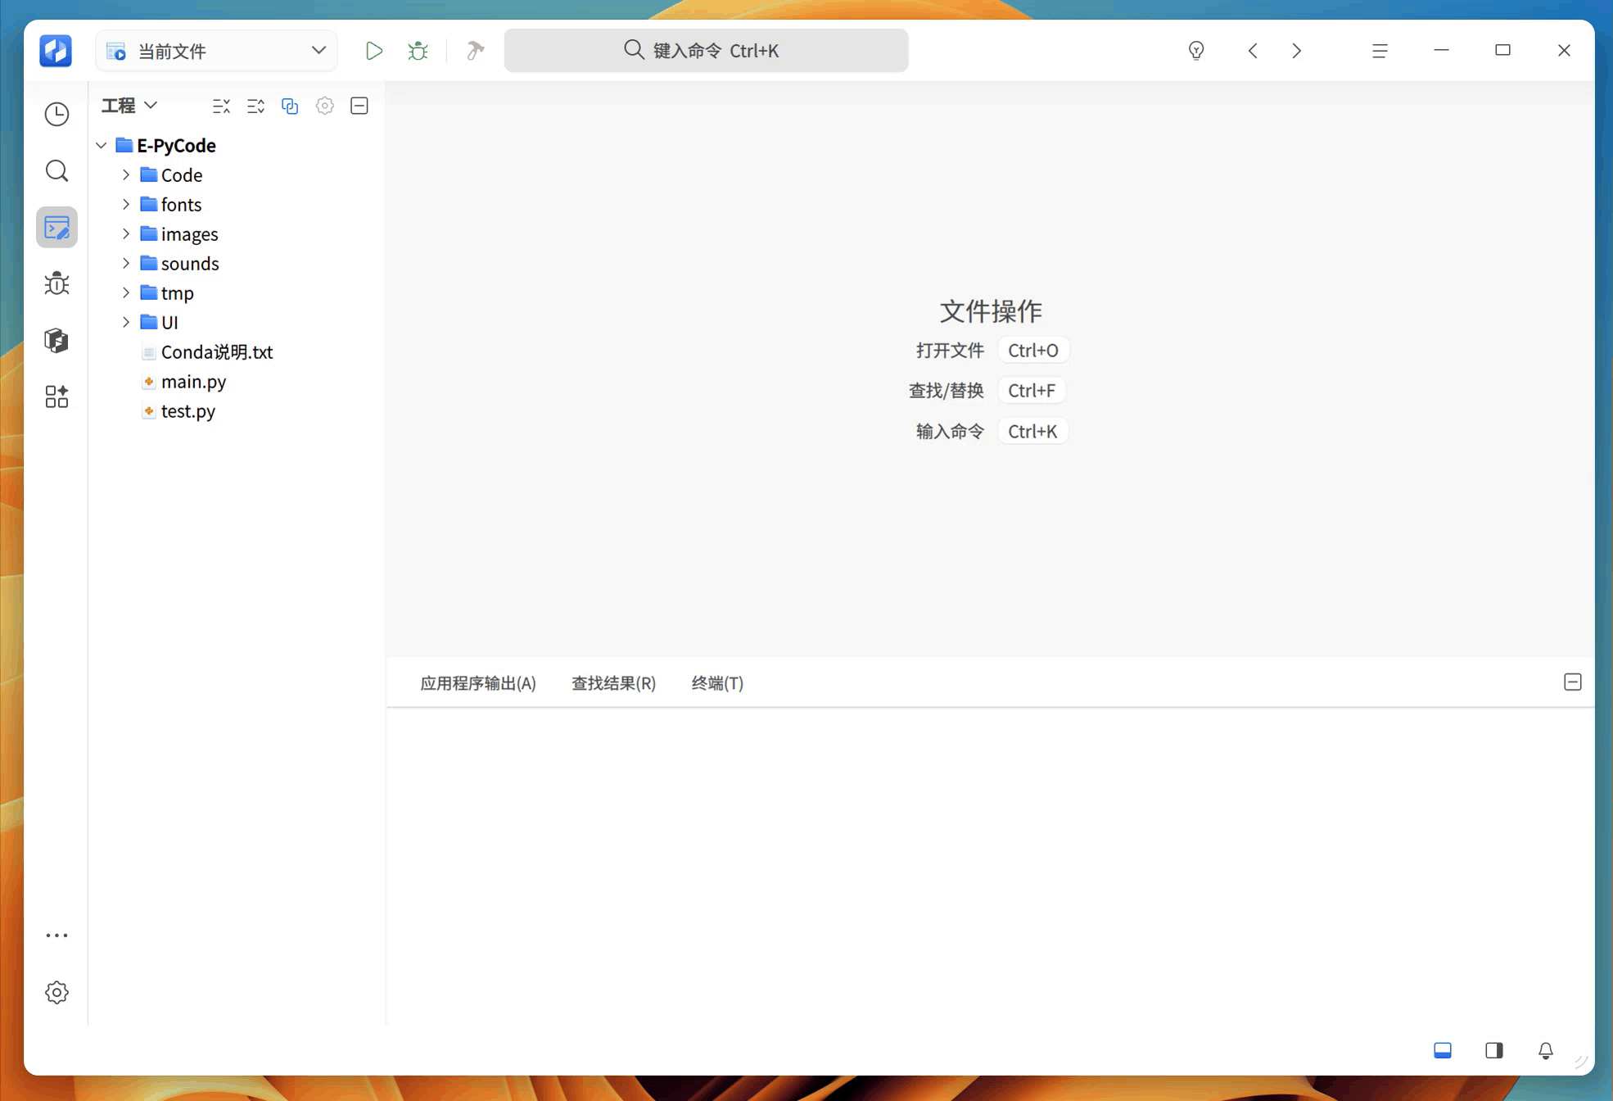This screenshot has height=1101, width=1613.
Task: Open the 当前文件 run configuration dropdown
Action: point(216,51)
